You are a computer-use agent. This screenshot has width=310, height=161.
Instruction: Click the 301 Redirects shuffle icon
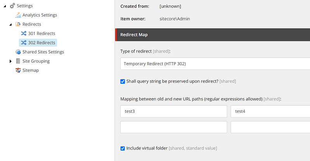pos(24,33)
